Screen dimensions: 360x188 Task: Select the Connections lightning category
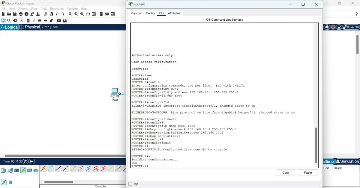[23, 170]
